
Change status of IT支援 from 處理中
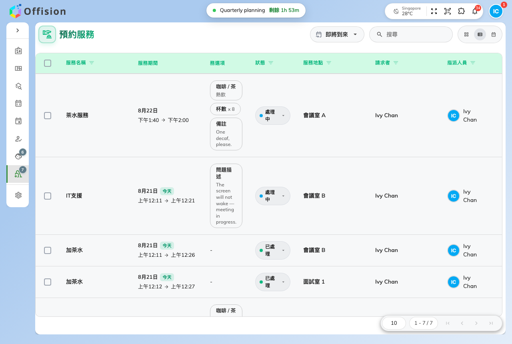tap(273, 196)
